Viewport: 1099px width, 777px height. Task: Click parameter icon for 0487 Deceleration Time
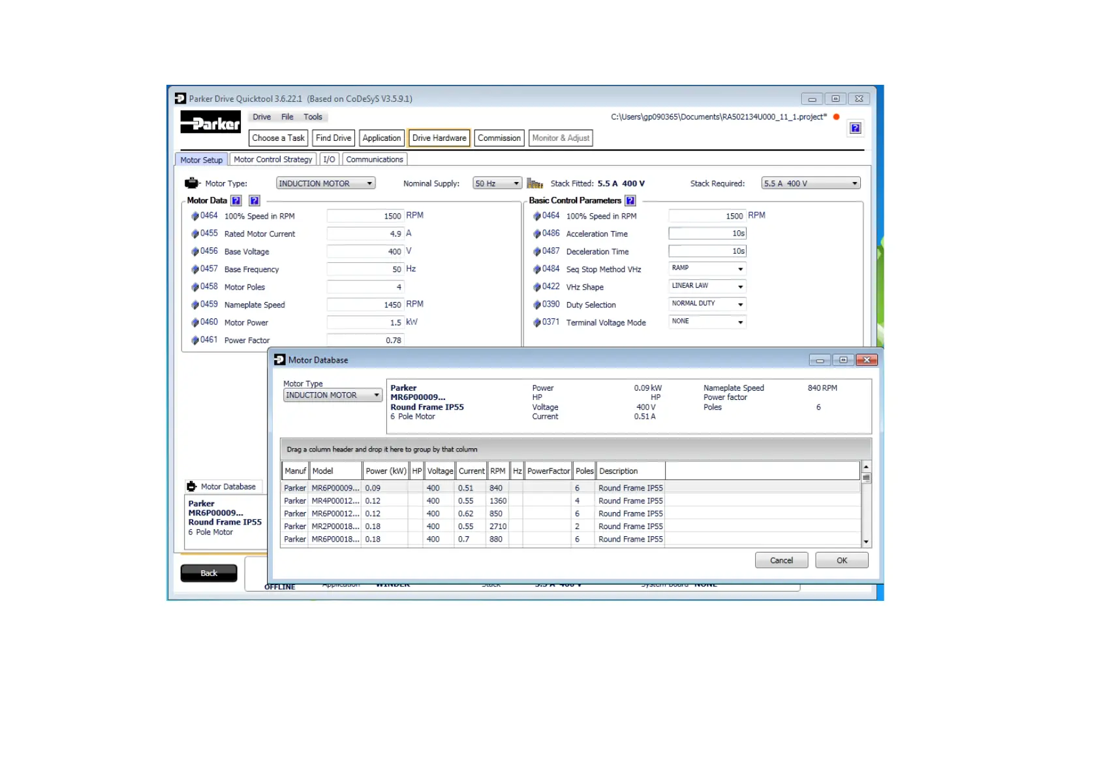[536, 251]
